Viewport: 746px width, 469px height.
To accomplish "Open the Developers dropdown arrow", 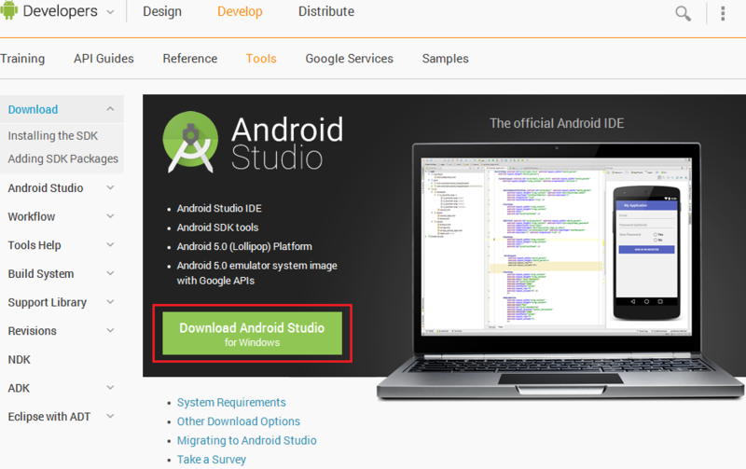I will click(x=110, y=12).
